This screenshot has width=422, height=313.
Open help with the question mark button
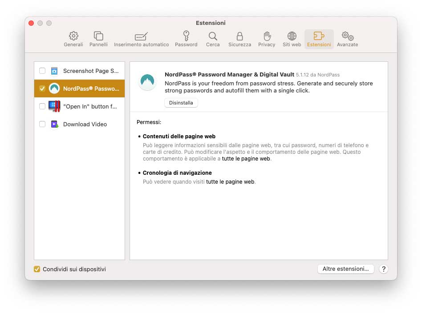click(384, 269)
